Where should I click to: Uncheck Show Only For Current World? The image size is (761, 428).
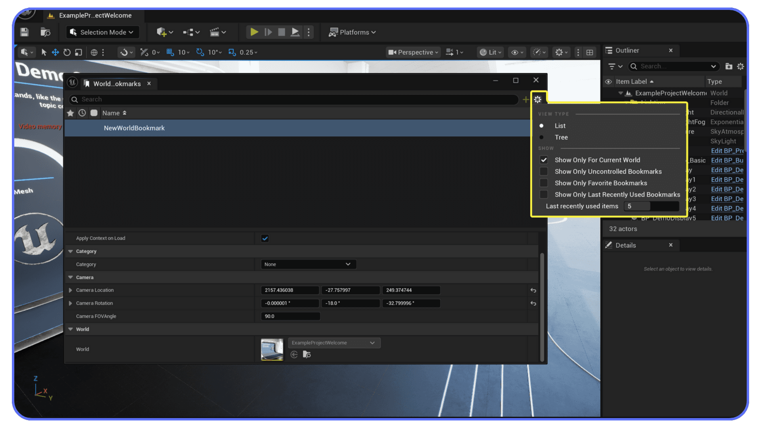click(x=544, y=160)
